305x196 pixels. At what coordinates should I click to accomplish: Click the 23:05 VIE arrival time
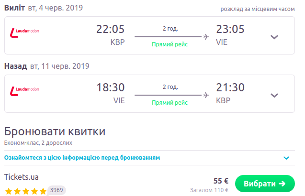pyautogui.click(x=230, y=30)
